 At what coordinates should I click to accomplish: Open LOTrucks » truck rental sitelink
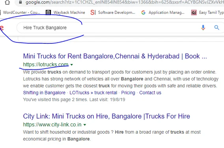pos(93,93)
